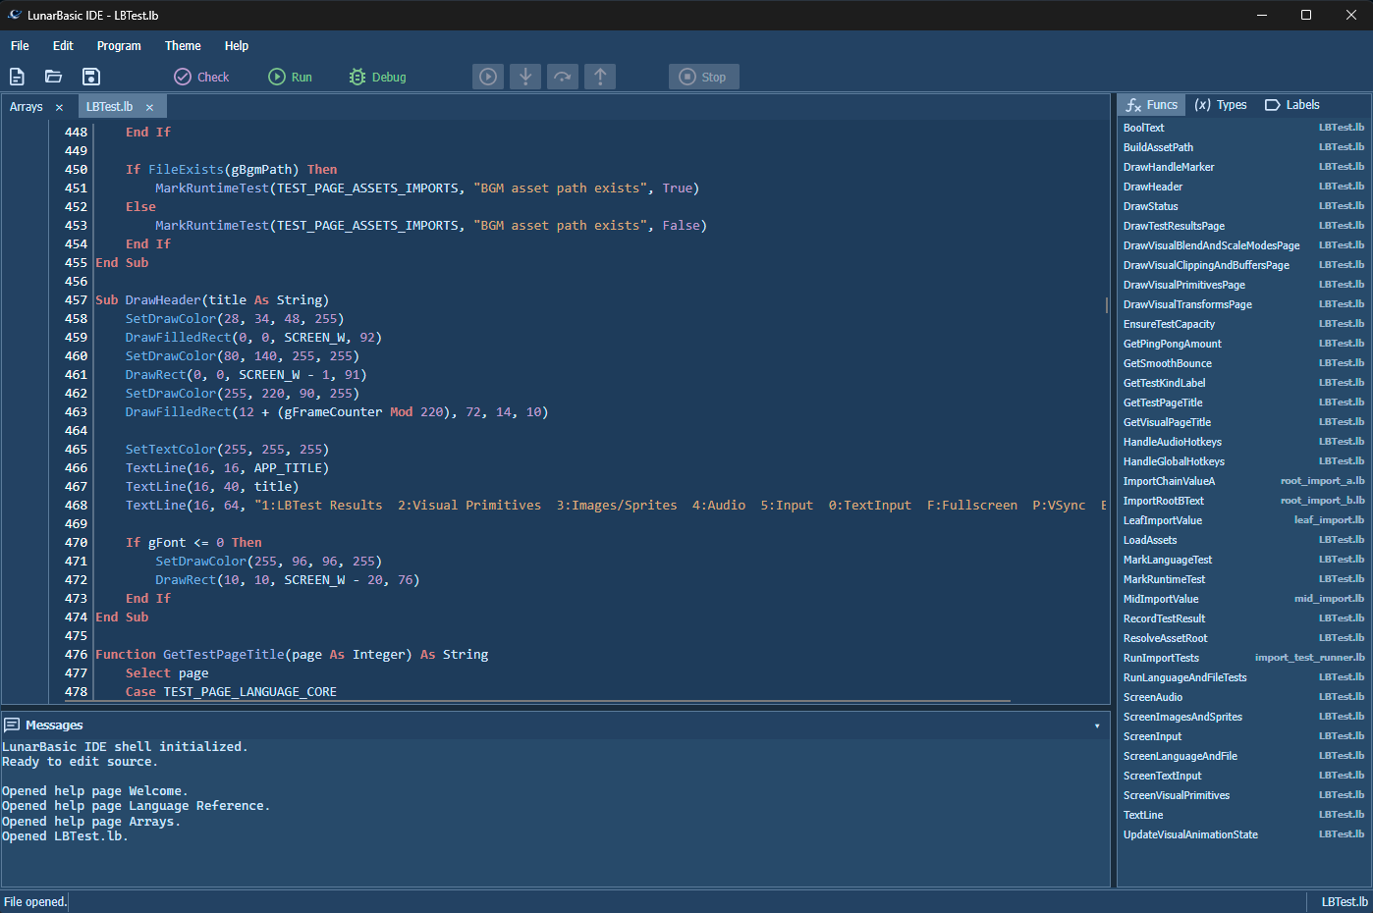Create a new file
Viewport: 1373px width, 913px height.
point(15,76)
